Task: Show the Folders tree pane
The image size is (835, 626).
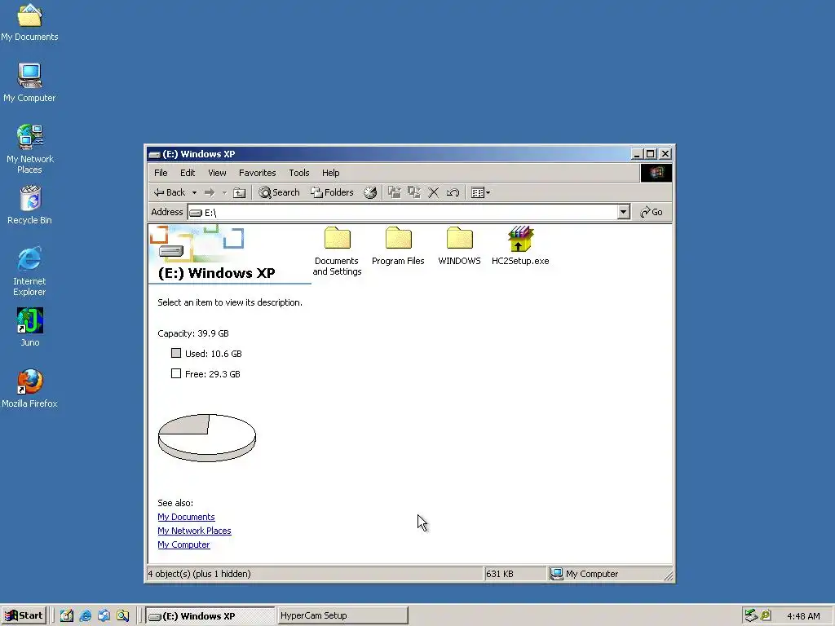Action: tap(333, 192)
